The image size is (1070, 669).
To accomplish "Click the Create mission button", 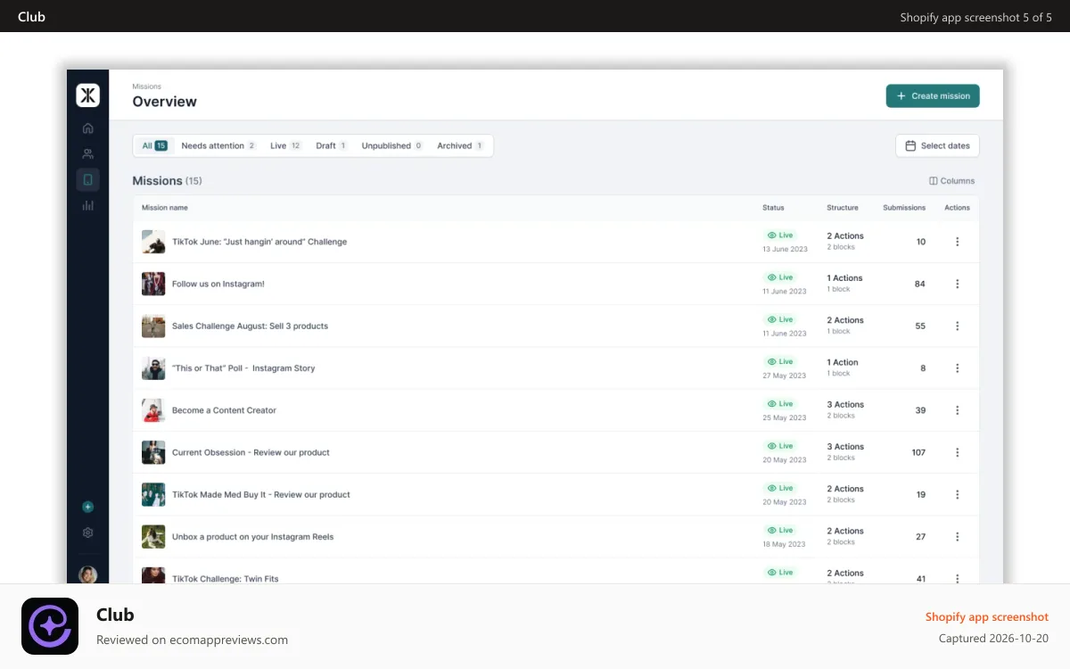I will [x=933, y=95].
